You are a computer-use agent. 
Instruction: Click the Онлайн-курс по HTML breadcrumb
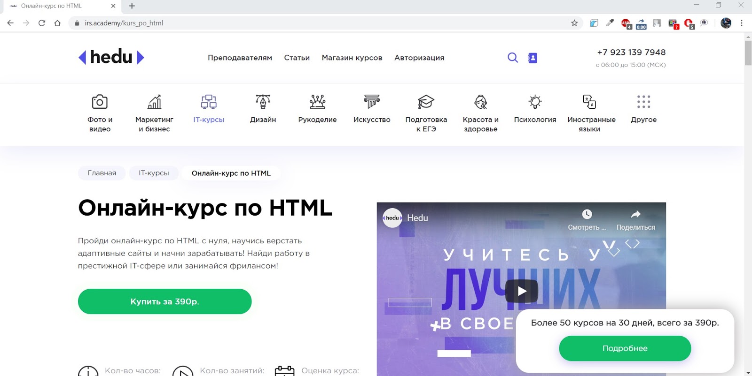click(x=231, y=173)
